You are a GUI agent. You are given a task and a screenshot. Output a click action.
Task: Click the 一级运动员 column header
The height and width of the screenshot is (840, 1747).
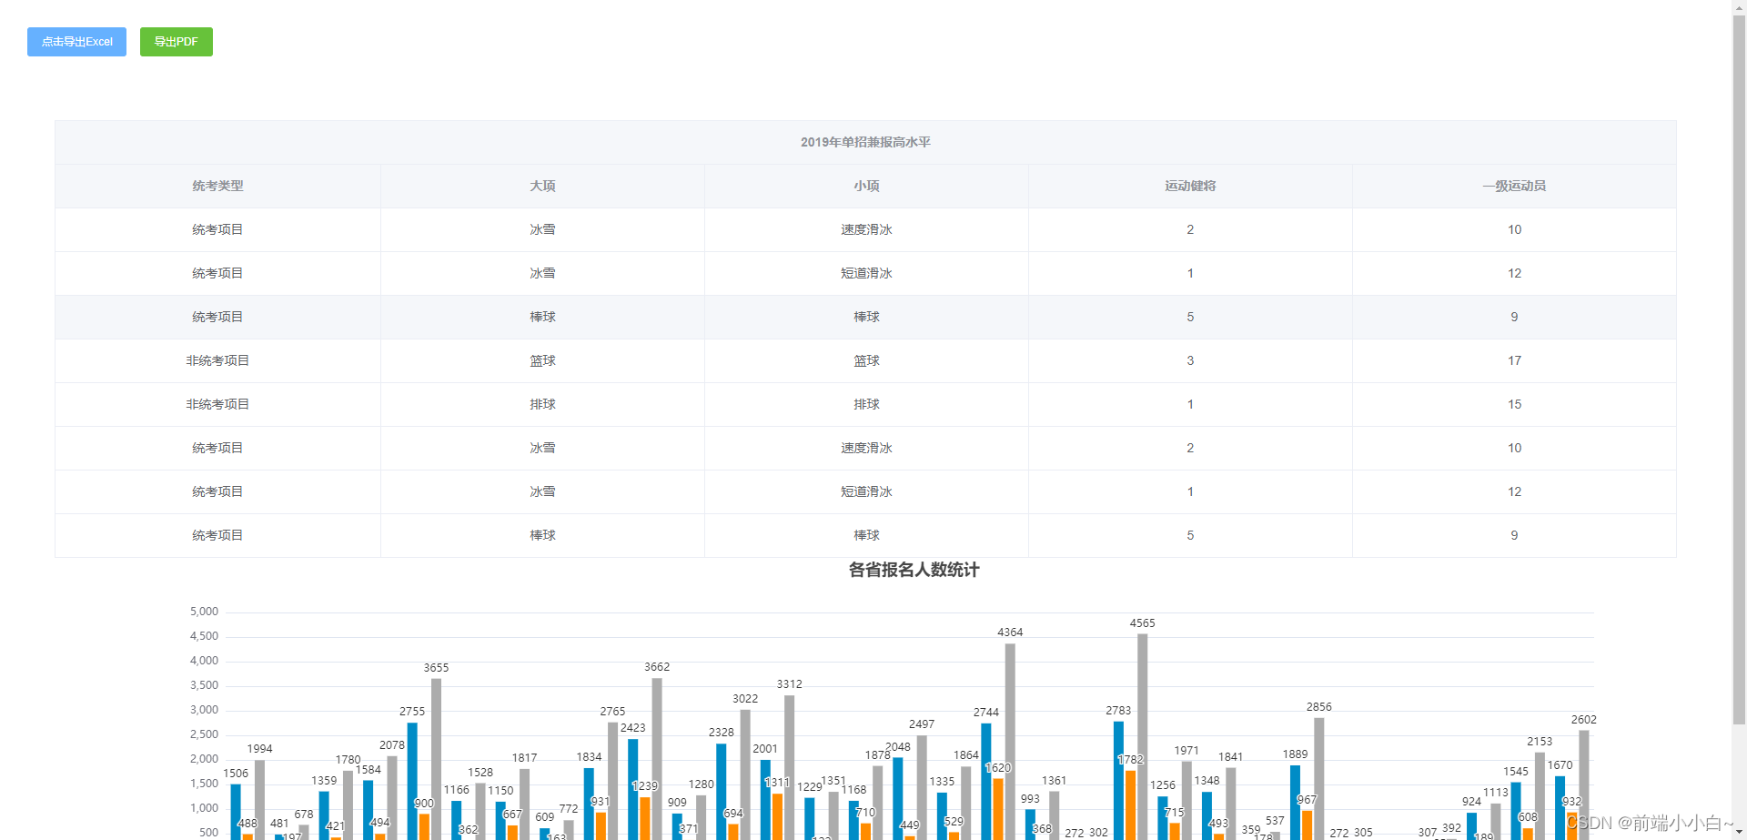[1514, 186]
